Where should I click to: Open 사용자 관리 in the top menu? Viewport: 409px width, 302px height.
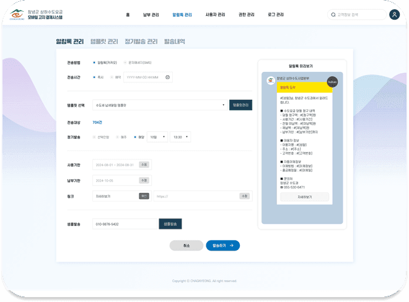215,15
